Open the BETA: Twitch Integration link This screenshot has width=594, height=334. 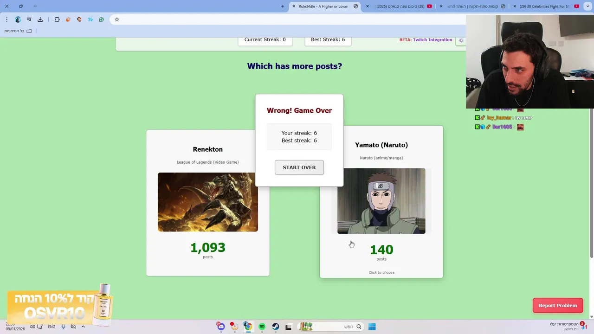(x=426, y=40)
